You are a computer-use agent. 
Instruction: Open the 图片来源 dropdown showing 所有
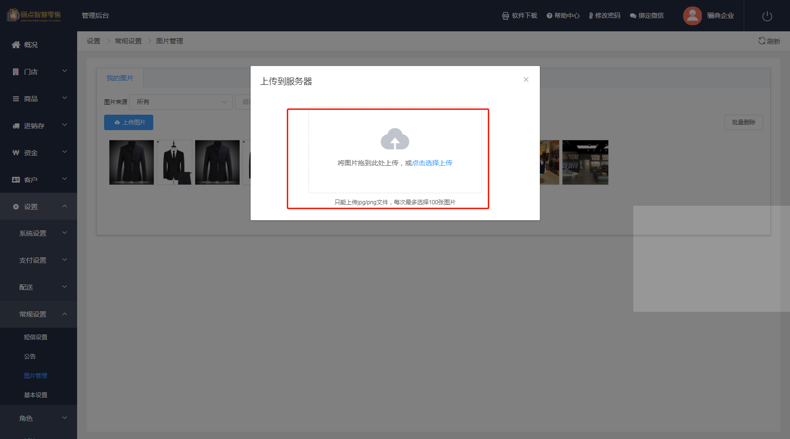(181, 102)
